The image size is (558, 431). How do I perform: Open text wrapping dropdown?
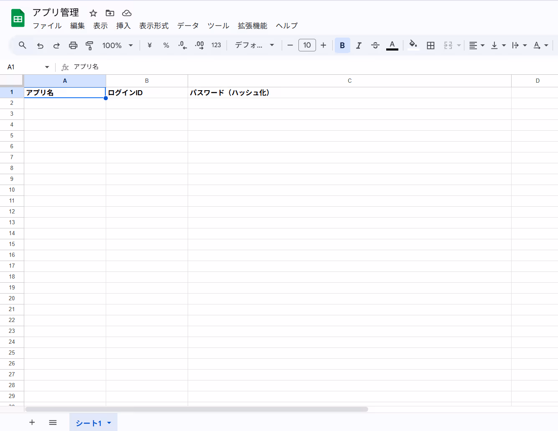coord(520,45)
